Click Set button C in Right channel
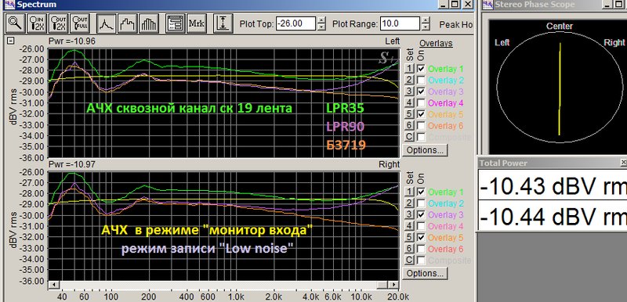The width and height of the screenshot is (627, 302). (x=408, y=260)
